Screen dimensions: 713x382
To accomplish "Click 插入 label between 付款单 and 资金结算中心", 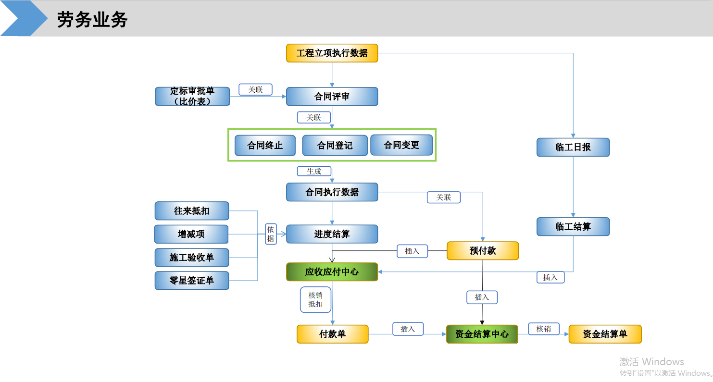I will tap(408, 329).
